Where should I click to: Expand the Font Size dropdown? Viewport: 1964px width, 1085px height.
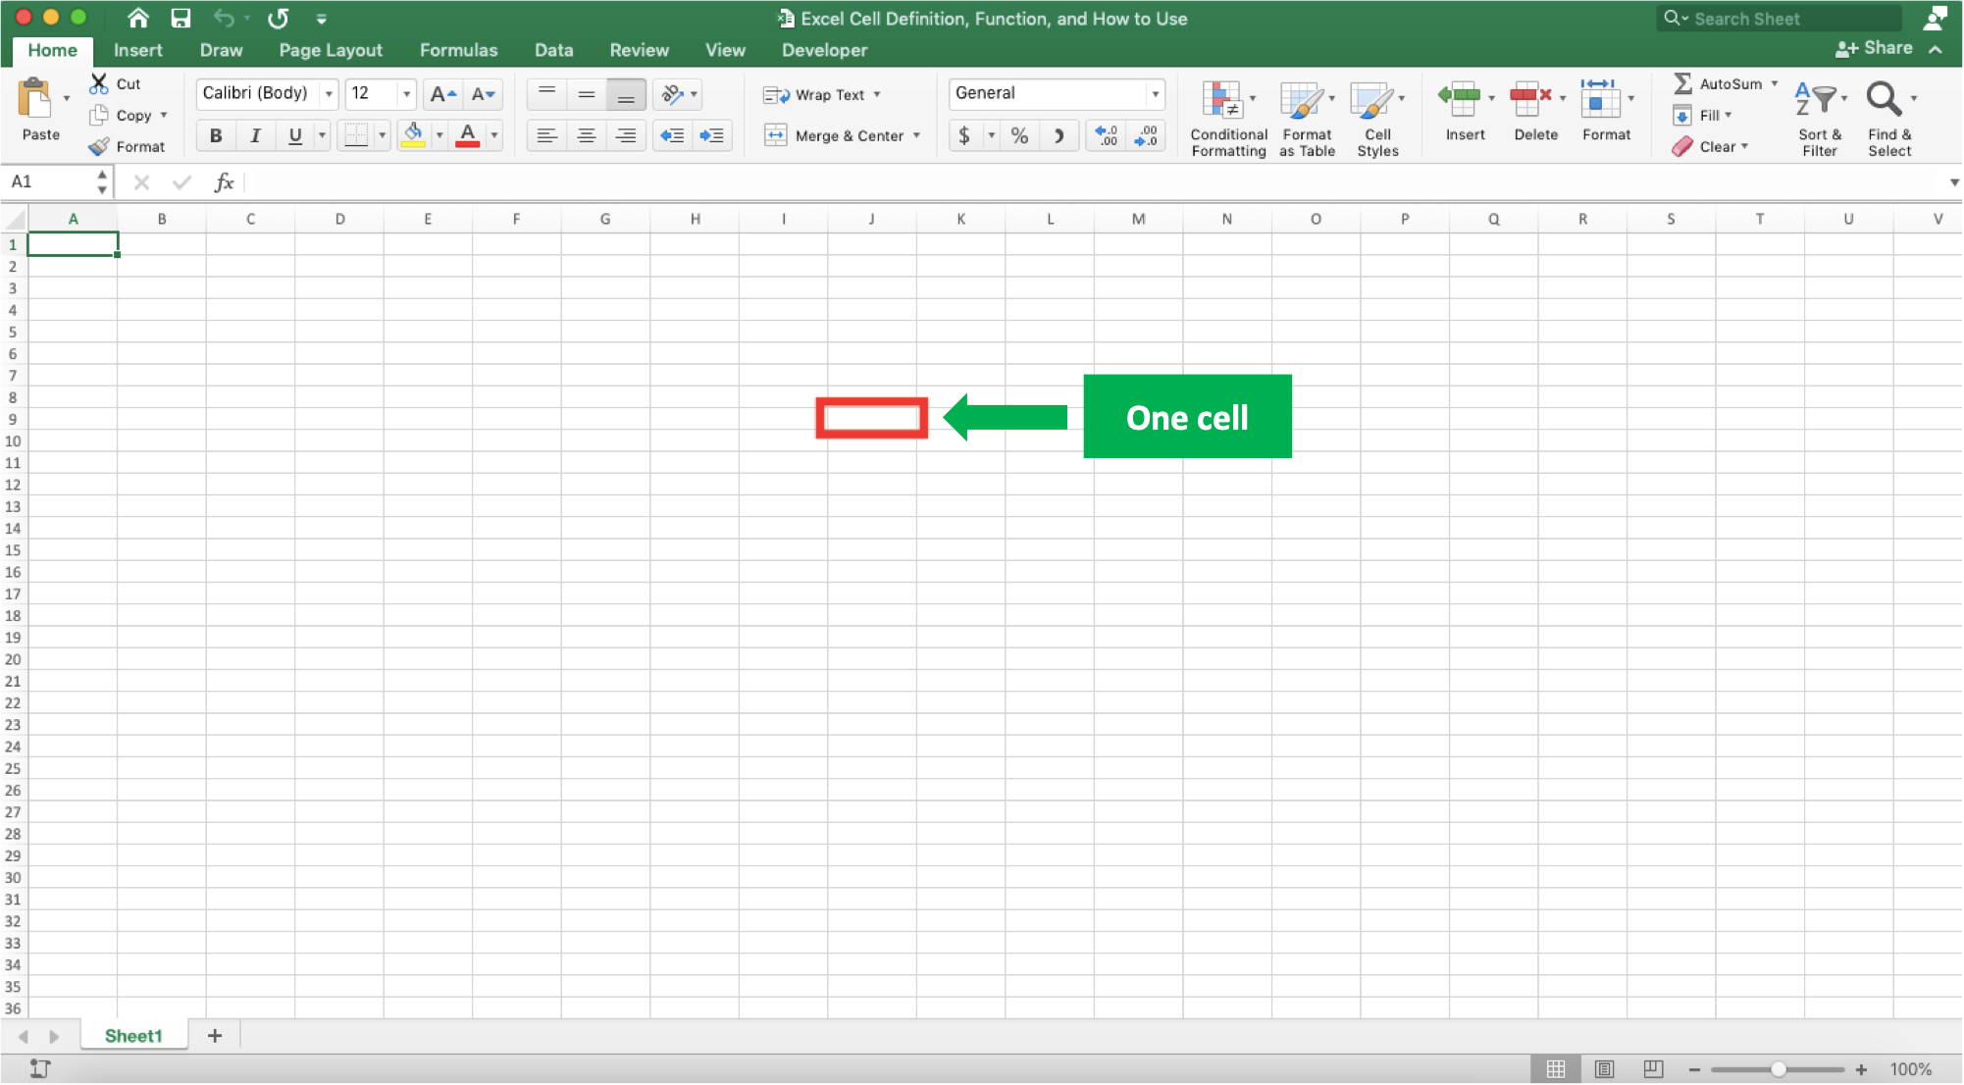(406, 92)
